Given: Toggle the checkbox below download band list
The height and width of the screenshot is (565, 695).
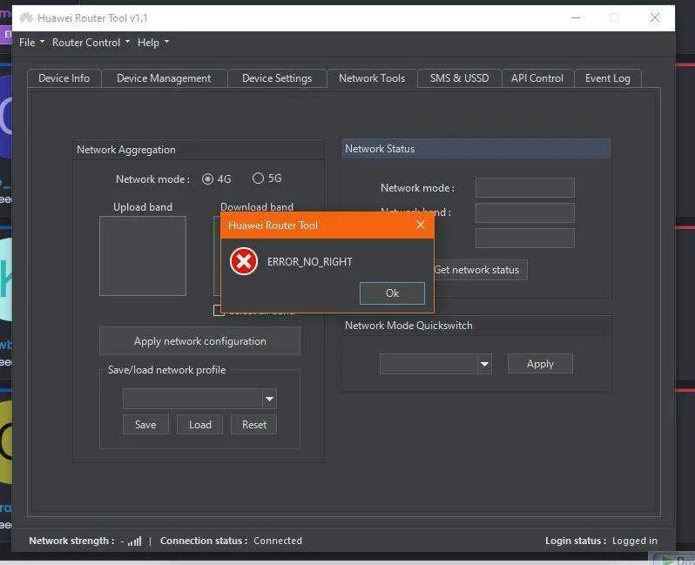Looking at the screenshot, I should tap(219, 310).
